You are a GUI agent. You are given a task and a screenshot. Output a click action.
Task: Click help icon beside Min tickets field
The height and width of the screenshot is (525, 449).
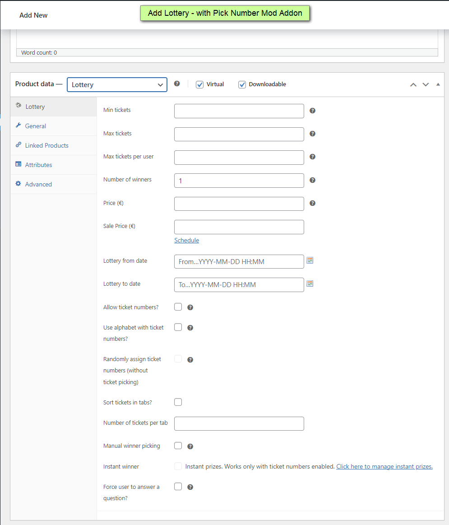(x=312, y=111)
